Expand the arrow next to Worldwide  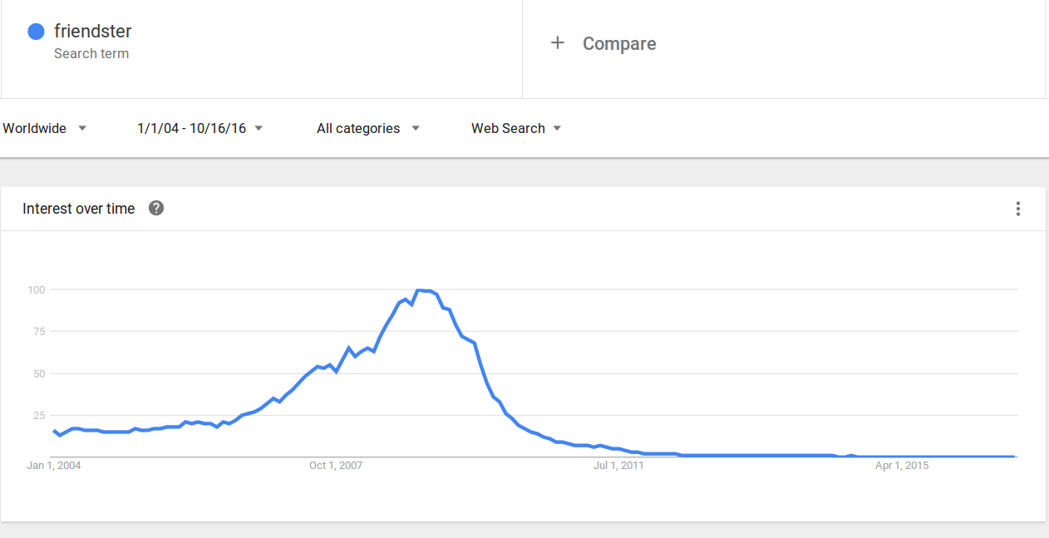[81, 128]
